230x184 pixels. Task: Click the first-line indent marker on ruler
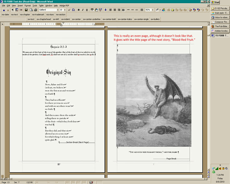[x=63, y=23]
